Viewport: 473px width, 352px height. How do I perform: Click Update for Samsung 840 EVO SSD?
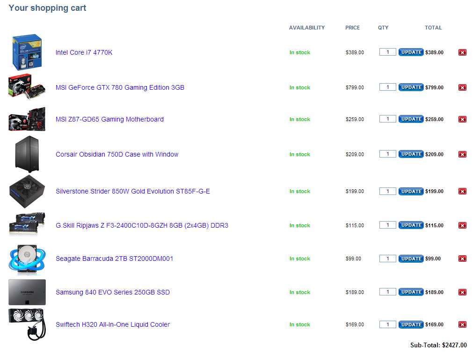(411, 292)
